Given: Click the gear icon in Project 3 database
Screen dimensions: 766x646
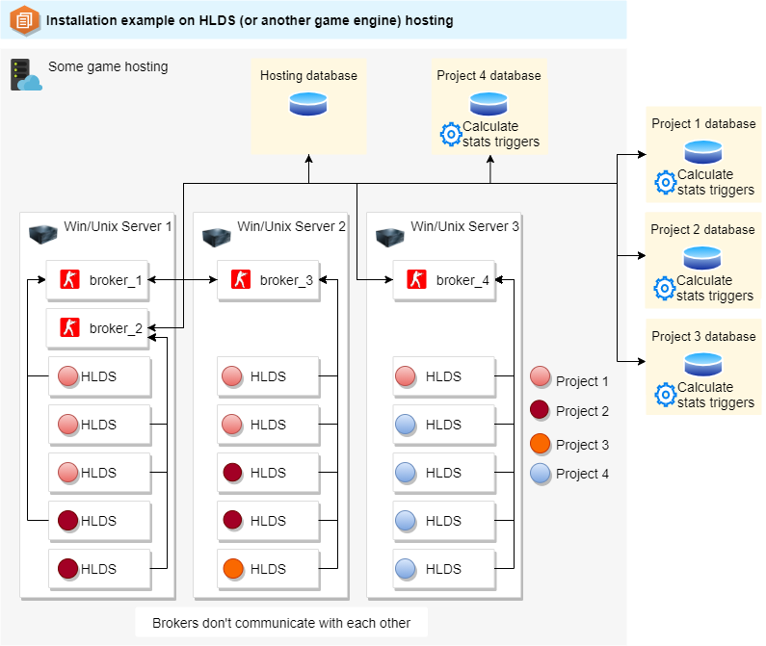Looking at the screenshot, I should 665,395.
